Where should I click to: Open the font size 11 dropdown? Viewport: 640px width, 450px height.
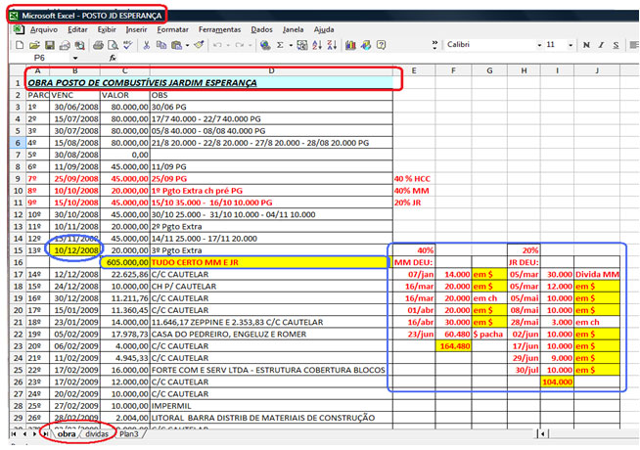coord(571,45)
